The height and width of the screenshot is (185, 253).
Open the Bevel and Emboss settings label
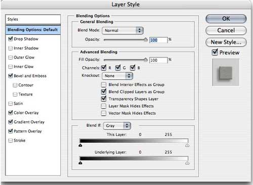30,76
